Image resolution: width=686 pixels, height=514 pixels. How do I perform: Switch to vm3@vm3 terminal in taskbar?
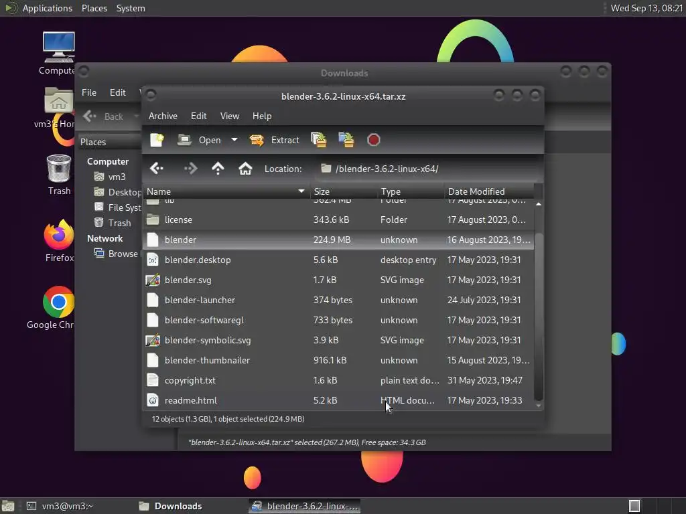pos(60,506)
